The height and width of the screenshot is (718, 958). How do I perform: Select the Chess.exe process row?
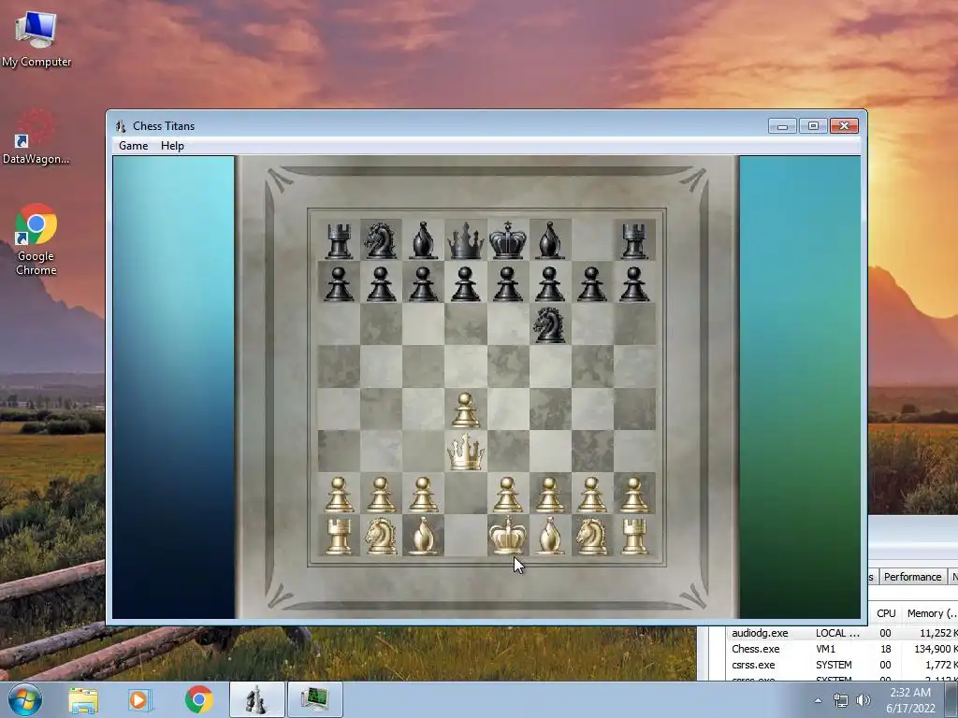[843, 649]
